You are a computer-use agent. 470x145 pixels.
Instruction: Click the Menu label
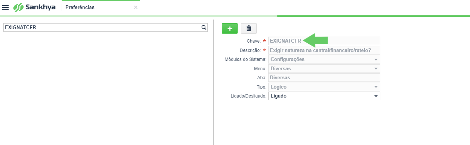tap(260, 69)
